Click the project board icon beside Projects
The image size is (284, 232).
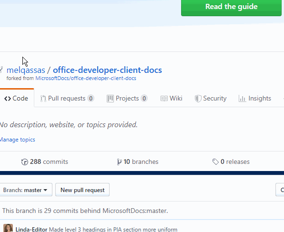point(110,99)
